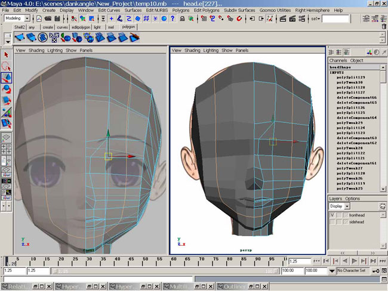Toggle the faces selection mask icon

(138, 18)
